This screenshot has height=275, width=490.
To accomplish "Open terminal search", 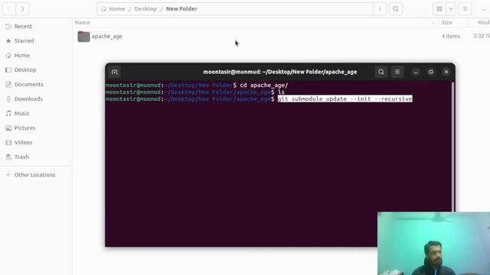I will (381, 72).
